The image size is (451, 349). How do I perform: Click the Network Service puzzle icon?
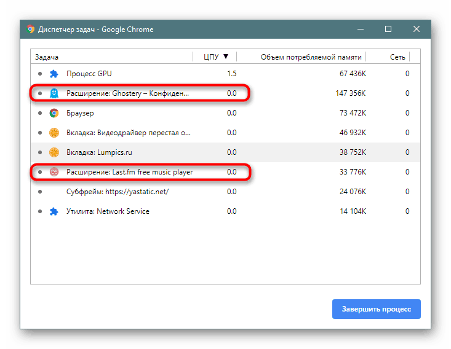click(54, 211)
